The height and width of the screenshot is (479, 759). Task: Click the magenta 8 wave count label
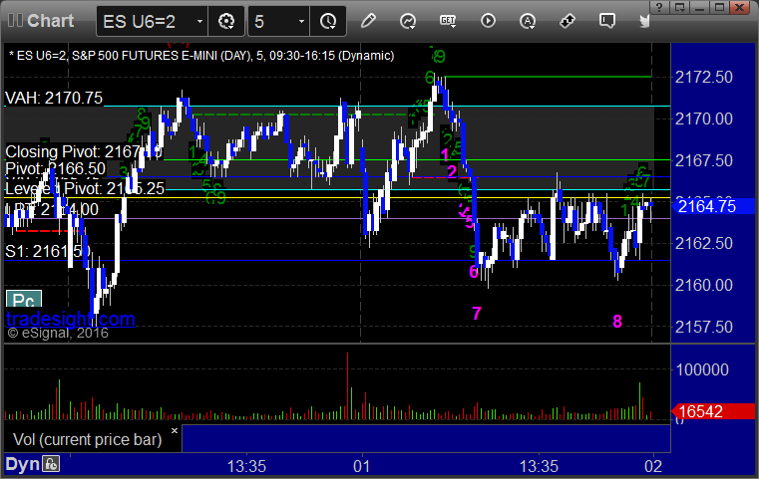pos(617,321)
